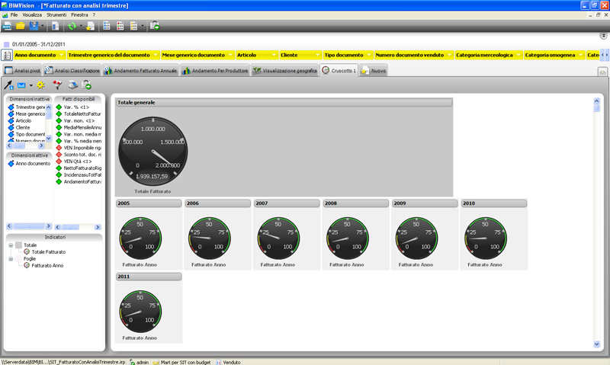Viewport: 610px width, 365px height.
Task: Click Venduto in status bar
Action: 228,362
